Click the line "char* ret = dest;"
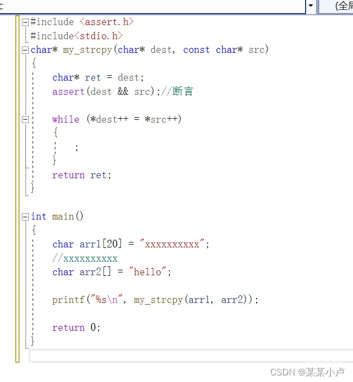 98,78
